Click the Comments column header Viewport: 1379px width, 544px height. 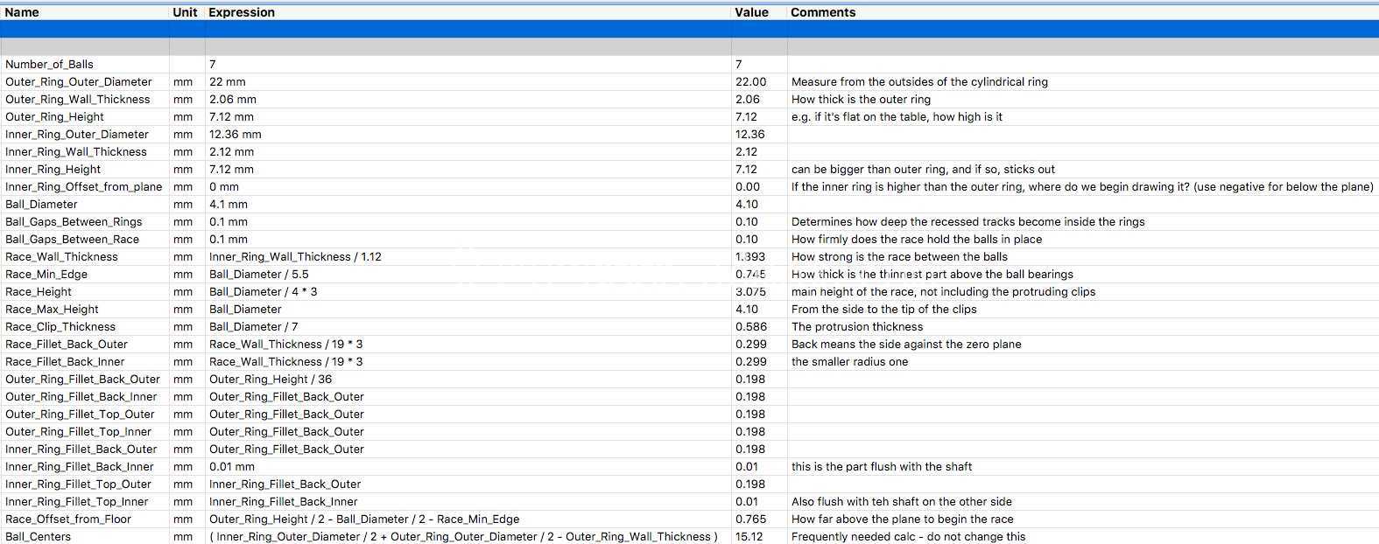click(x=823, y=12)
